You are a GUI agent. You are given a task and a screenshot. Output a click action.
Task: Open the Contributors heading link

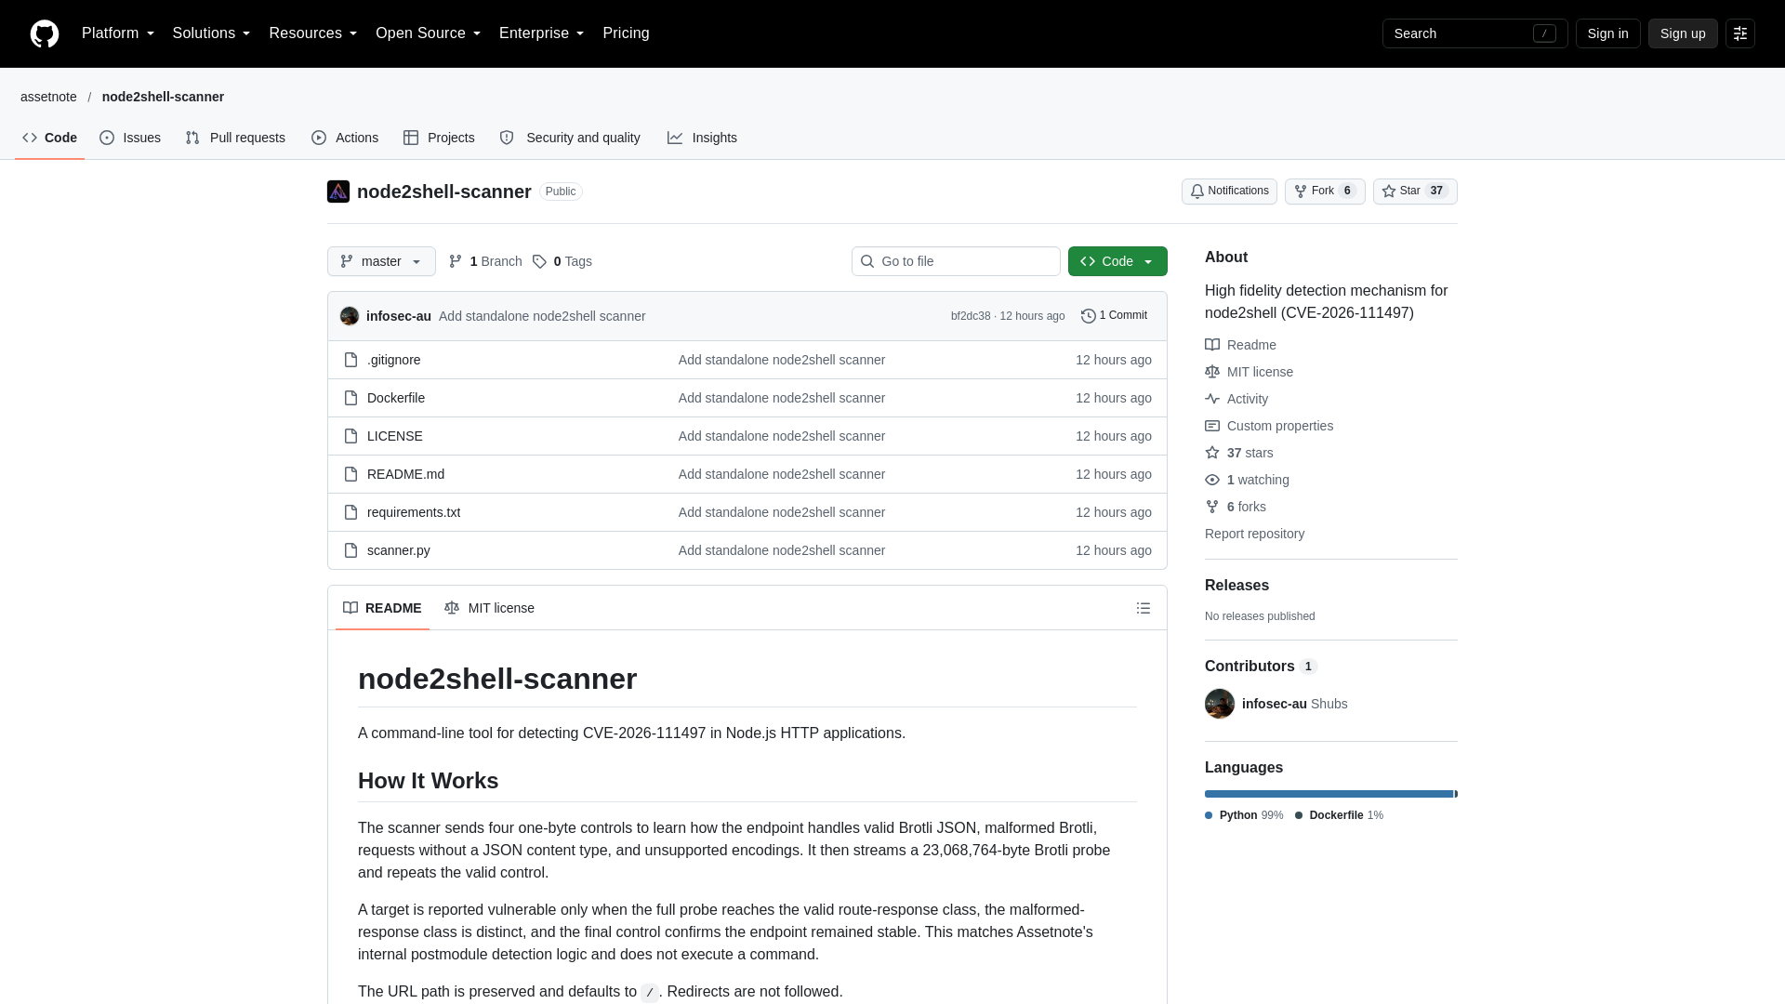[x=1261, y=667]
